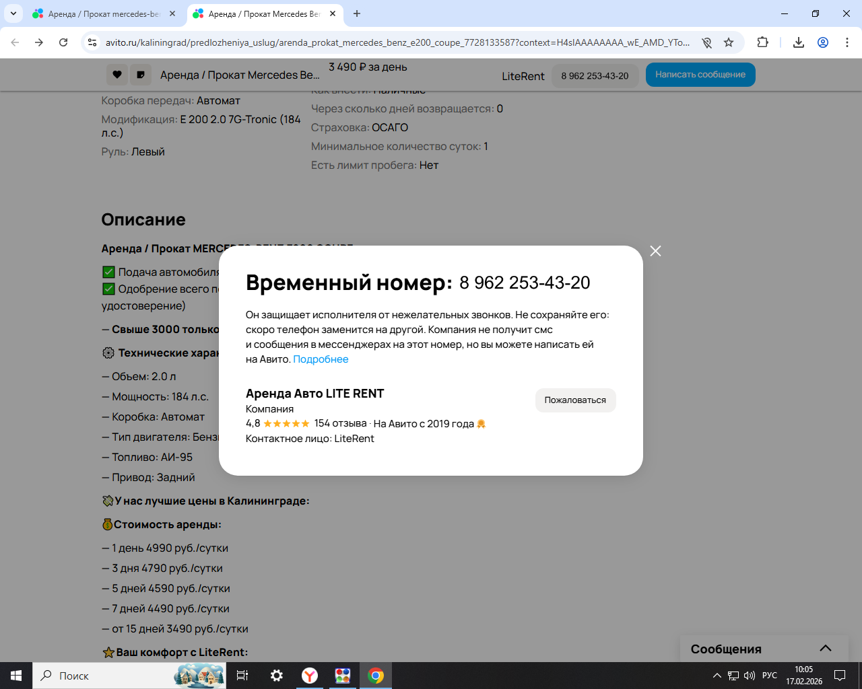The width and height of the screenshot is (862, 689).
Task: View site information icon in address bar
Action: click(92, 42)
